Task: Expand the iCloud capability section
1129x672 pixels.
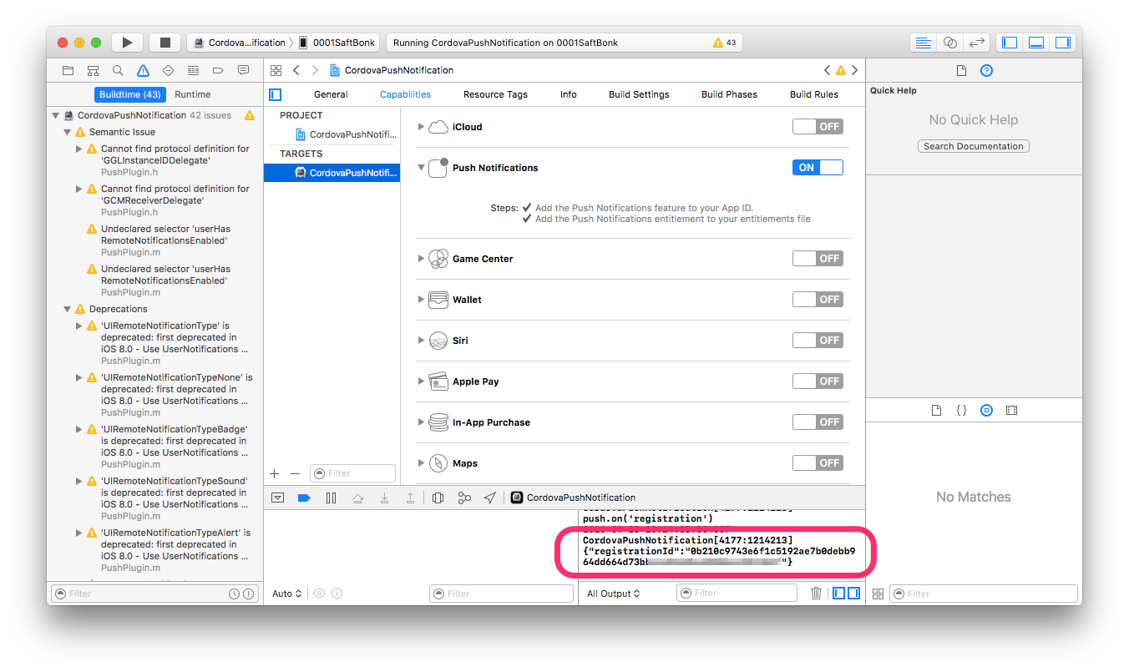Action: tap(421, 127)
